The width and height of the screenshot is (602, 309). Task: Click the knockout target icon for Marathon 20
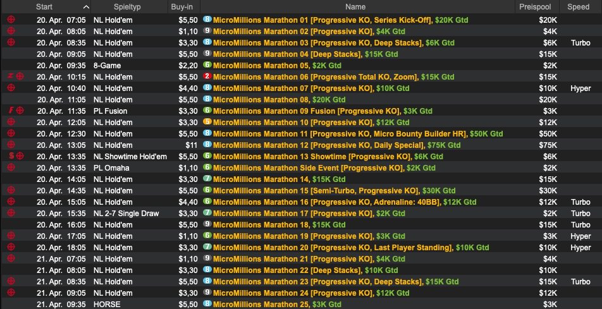pos(11,247)
